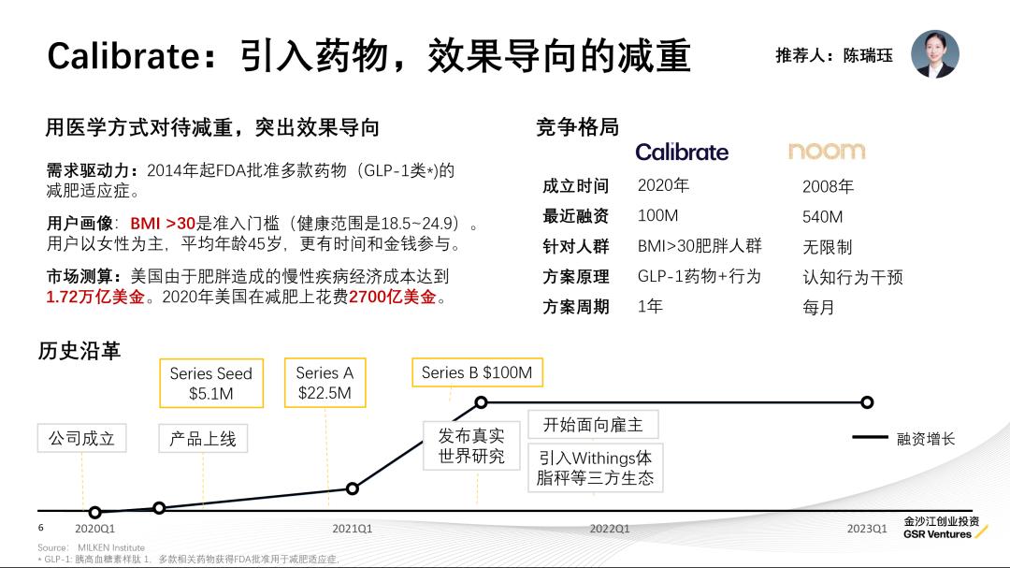Expand the 引入Withings体脂秤等三方生态 note
The width and height of the screenshot is (1010, 568).
point(597,467)
